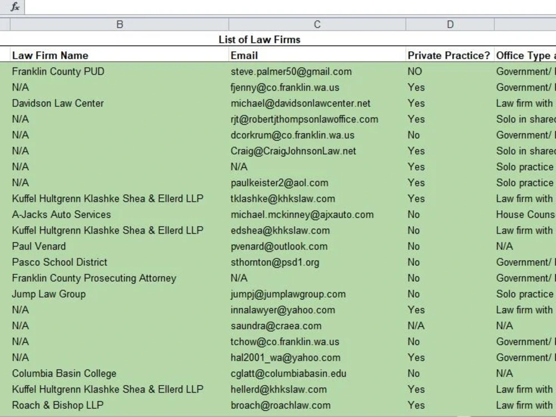Image resolution: width=556 pixels, height=417 pixels.
Task: Select 'N/A' private practice for saundra@craea.com
Action: click(x=450, y=325)
